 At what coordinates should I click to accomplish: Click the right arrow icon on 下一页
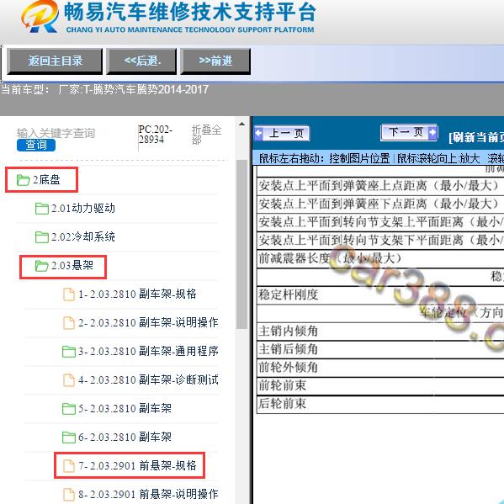pos(432,132)
